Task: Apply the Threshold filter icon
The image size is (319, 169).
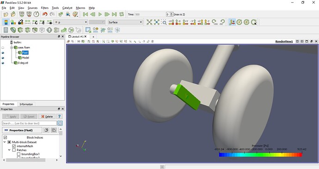Action: 35,30
